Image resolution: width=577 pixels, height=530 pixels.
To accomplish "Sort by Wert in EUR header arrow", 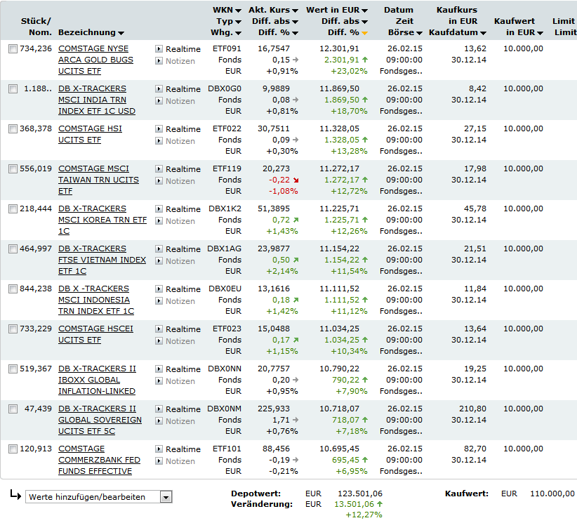I will (x=364, y=11).
